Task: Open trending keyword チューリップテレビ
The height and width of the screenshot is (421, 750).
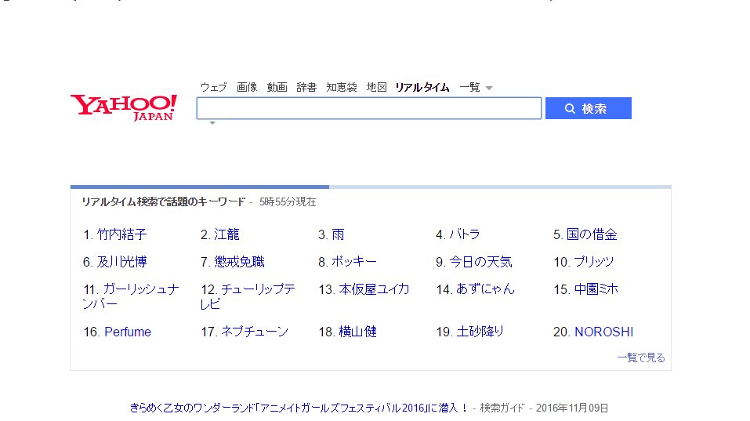Action: click(x=248, y=296)
